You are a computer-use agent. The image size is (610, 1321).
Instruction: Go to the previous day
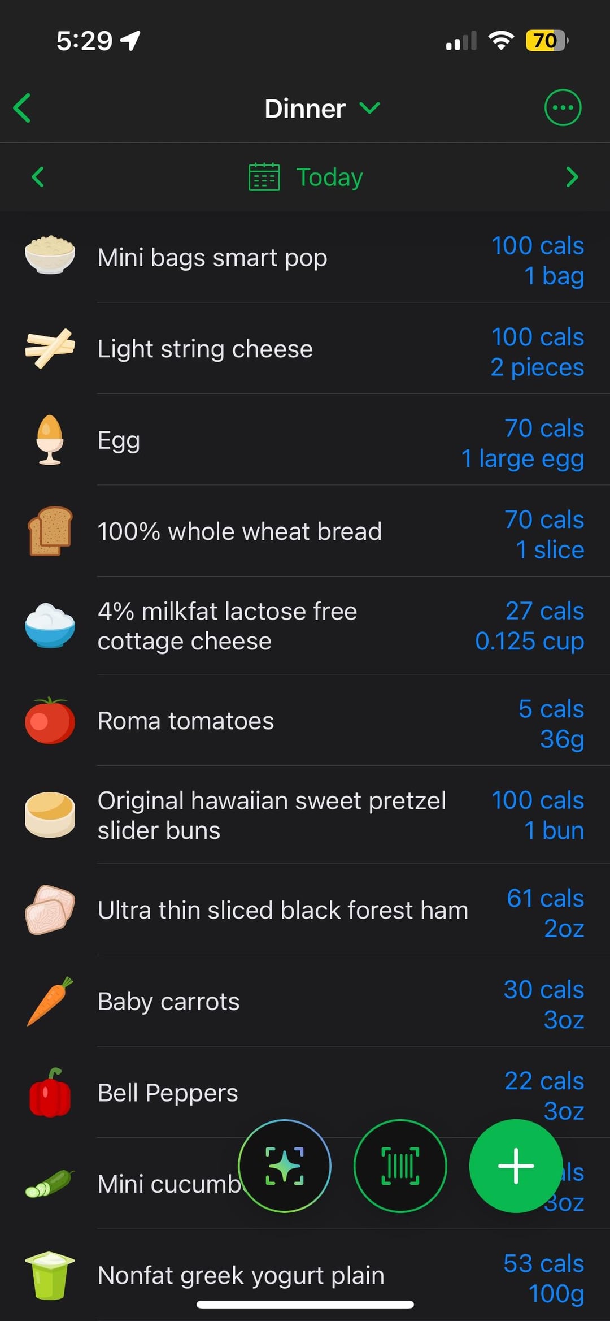click(38, 177)
